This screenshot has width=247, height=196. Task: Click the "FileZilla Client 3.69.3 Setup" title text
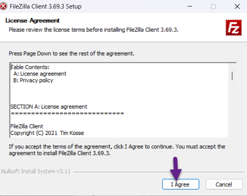click(47, 6)
